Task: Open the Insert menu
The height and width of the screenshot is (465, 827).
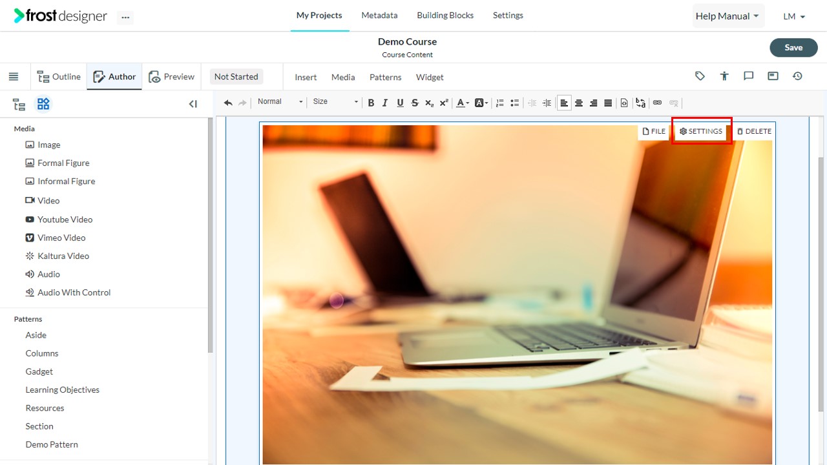Action: 306,77
